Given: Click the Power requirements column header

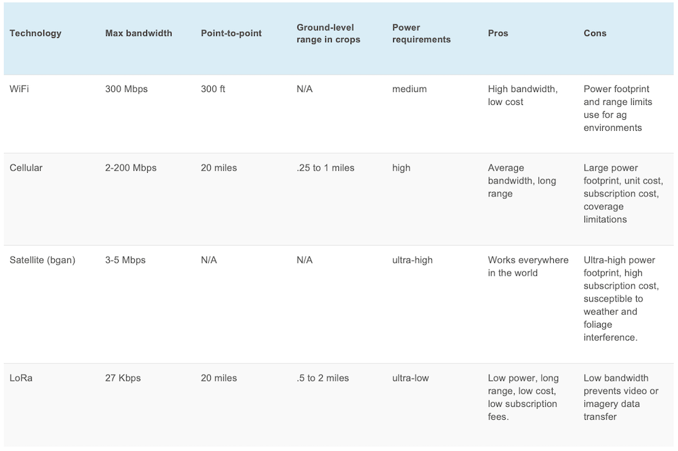Looking at the screenshot, I should pyautogui.click(x=421, y=34).
